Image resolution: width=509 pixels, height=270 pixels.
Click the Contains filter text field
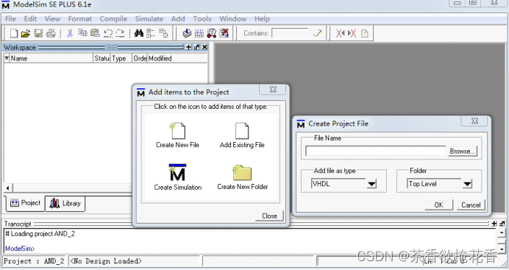point(290,33)
